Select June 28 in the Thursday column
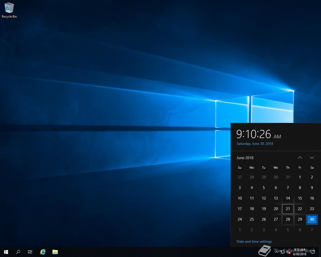This screenshot has width=321, height=257. pos(288,219)
